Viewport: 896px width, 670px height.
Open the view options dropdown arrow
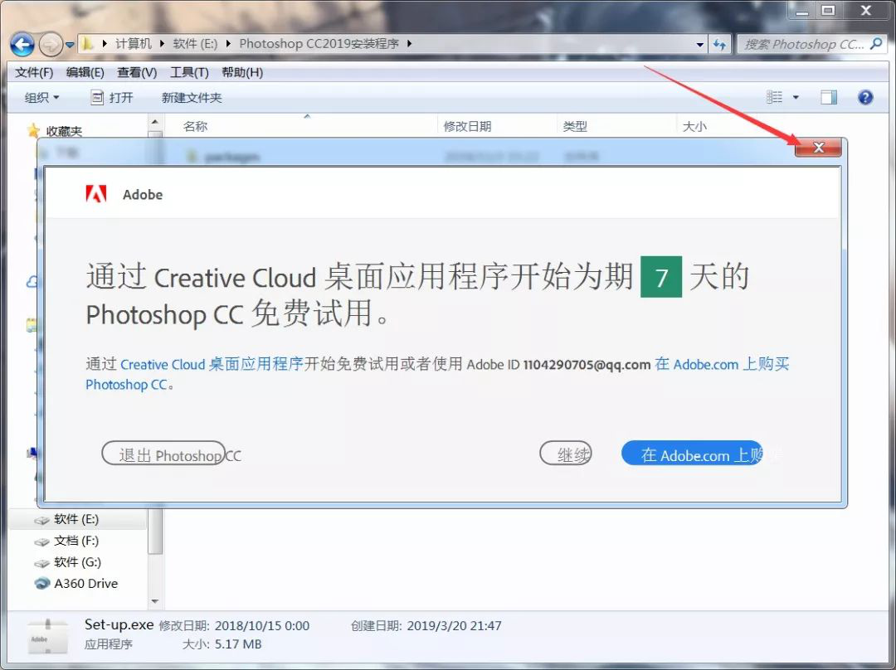pyautogui.click(x=796, y=98)
